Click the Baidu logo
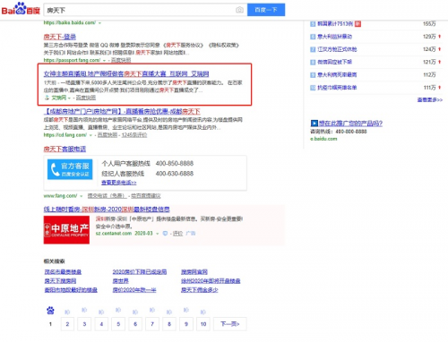The width and height of the screenshot is (448, 342). click(21, 9)
